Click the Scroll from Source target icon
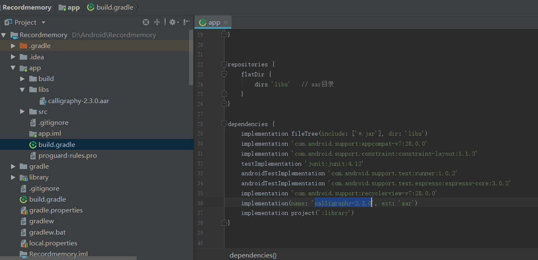The height and width of the screenshot is (260, 538). tap(145, 22)
